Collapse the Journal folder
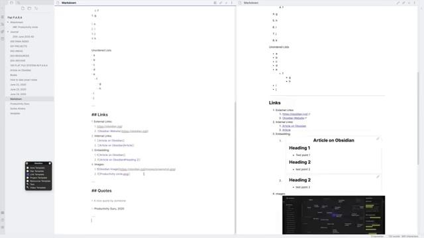 pyautogui.click(x=8, y=32)
